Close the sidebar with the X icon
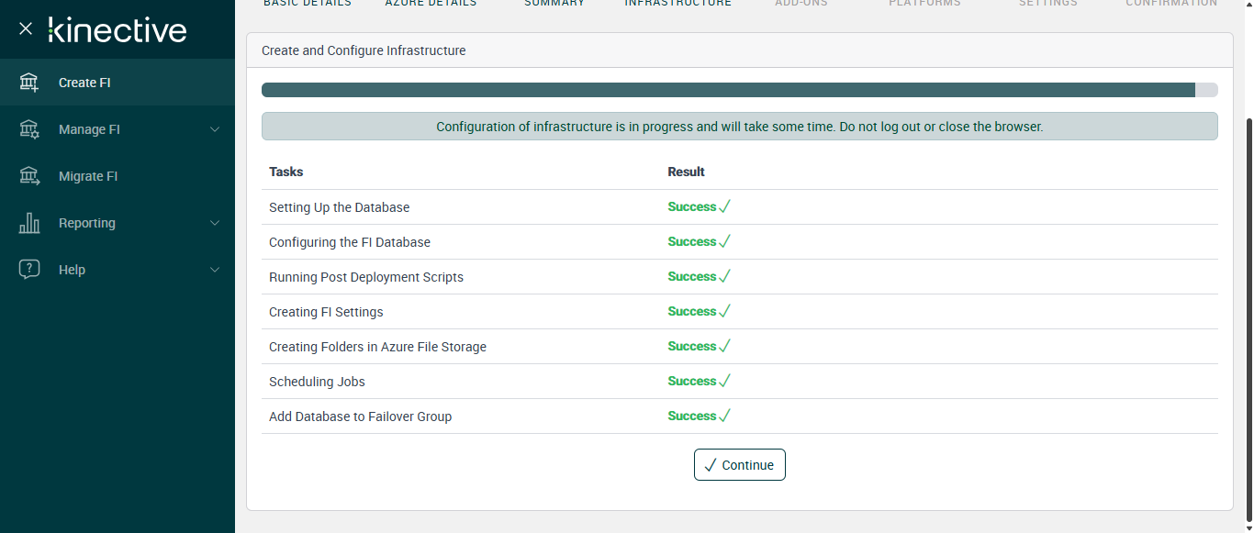1254x533 pixels. (x=26, y=28)
